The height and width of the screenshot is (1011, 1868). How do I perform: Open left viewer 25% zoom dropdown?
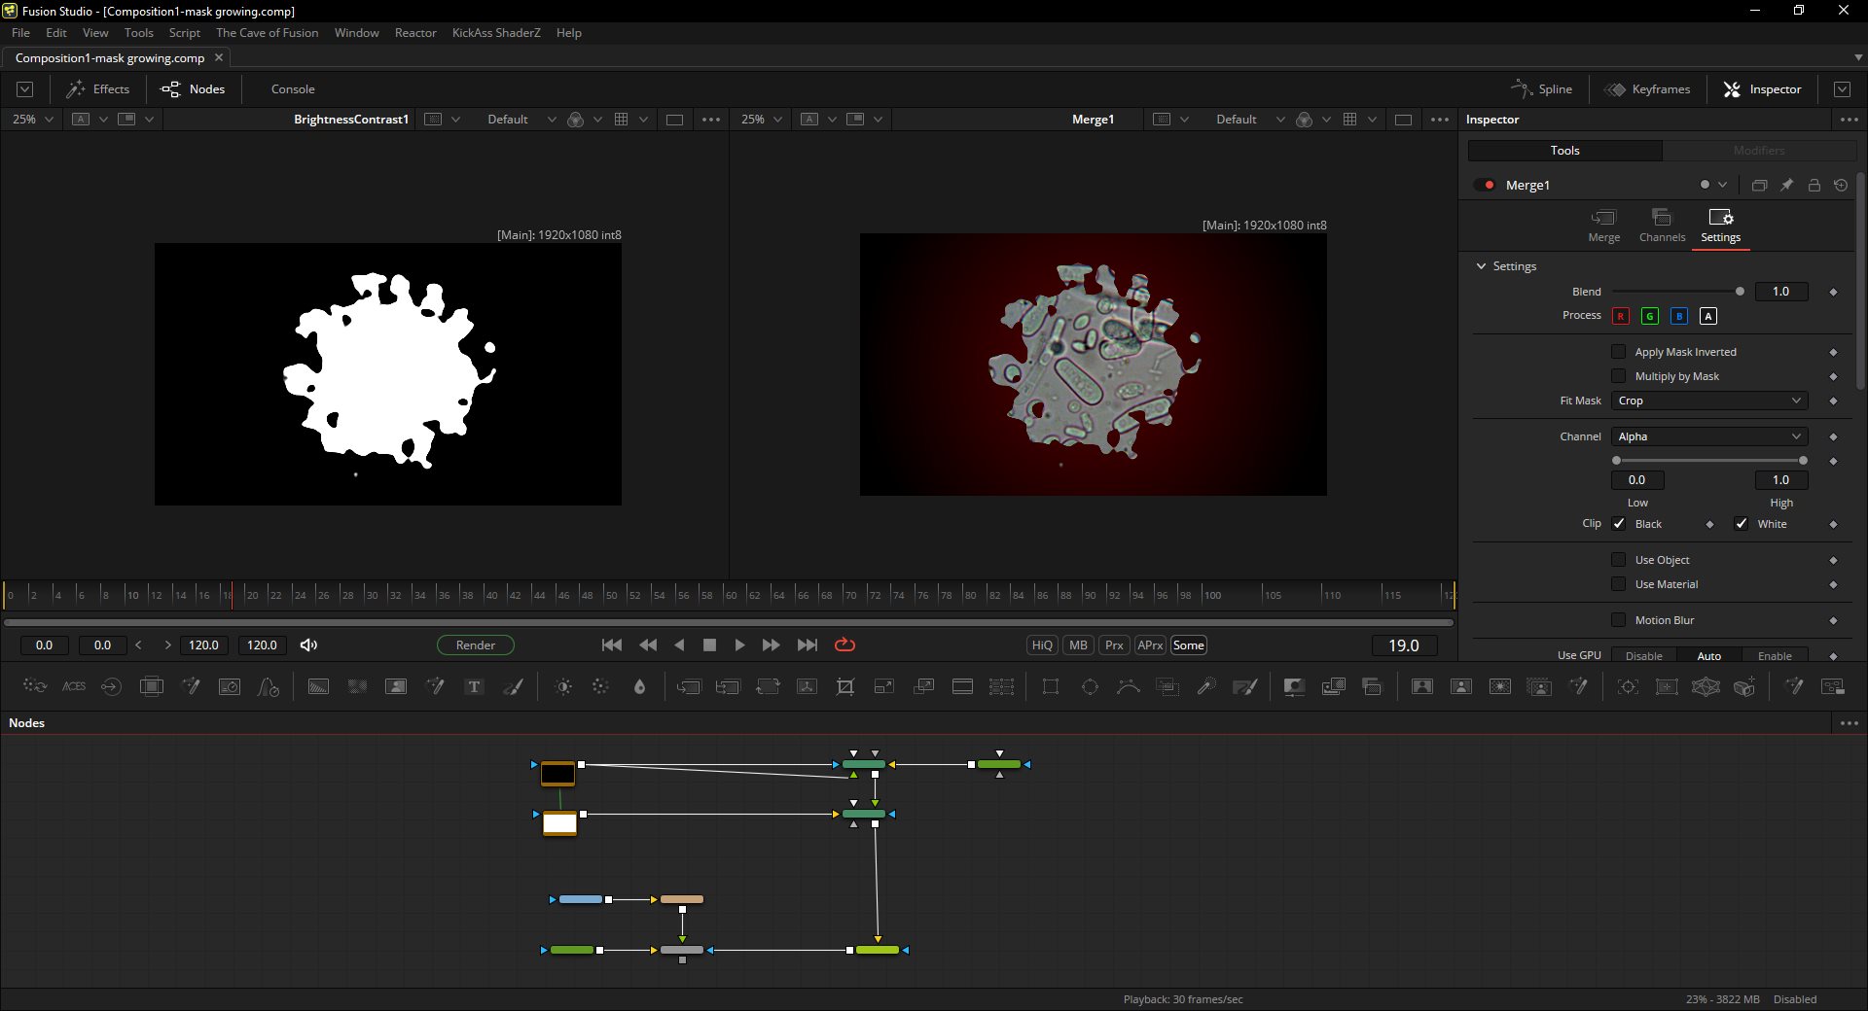(x=32, y=120)
